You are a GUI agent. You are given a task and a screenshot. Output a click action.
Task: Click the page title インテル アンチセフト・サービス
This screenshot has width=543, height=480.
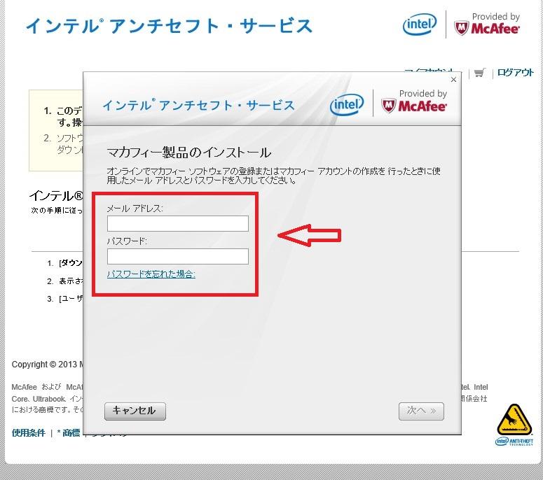169,26
